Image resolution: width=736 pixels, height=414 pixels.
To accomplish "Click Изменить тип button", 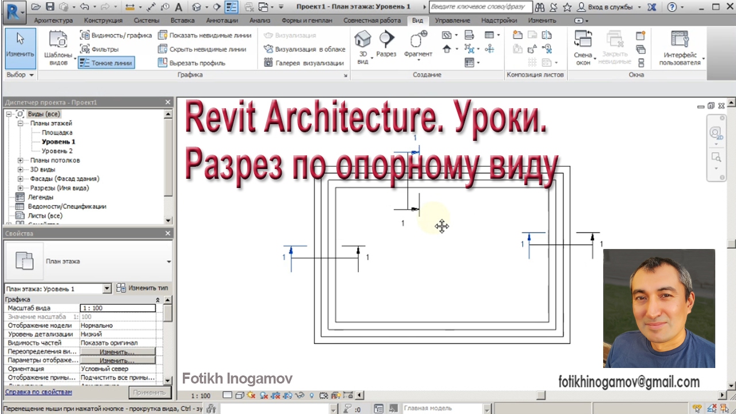I will (143, 288).
